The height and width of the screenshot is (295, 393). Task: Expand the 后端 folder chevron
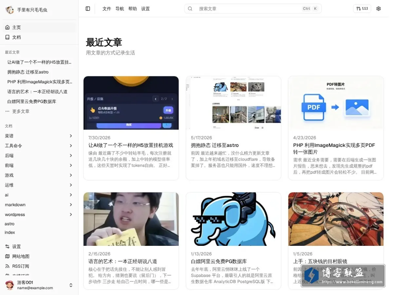pos(71,155)
